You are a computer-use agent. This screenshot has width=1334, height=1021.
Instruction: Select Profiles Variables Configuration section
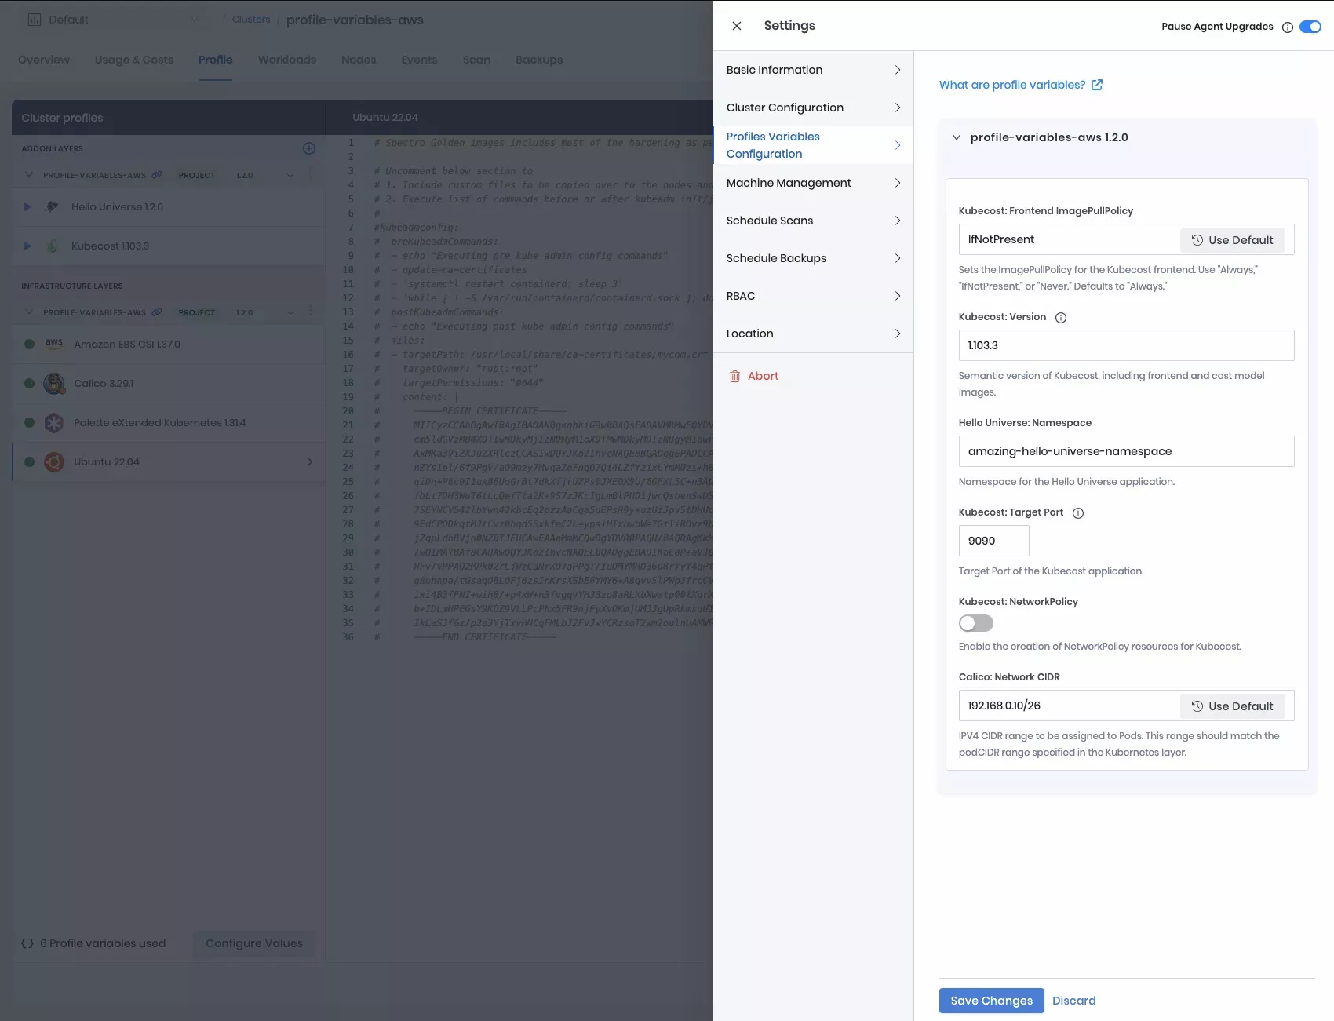(x=813, y=145)
